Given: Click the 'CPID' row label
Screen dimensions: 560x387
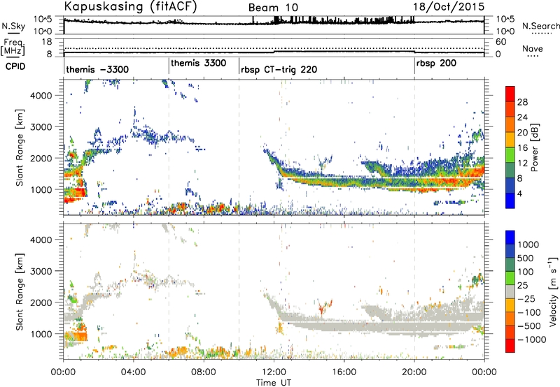Looking at the screenshot, I should (x=15, y=66).
